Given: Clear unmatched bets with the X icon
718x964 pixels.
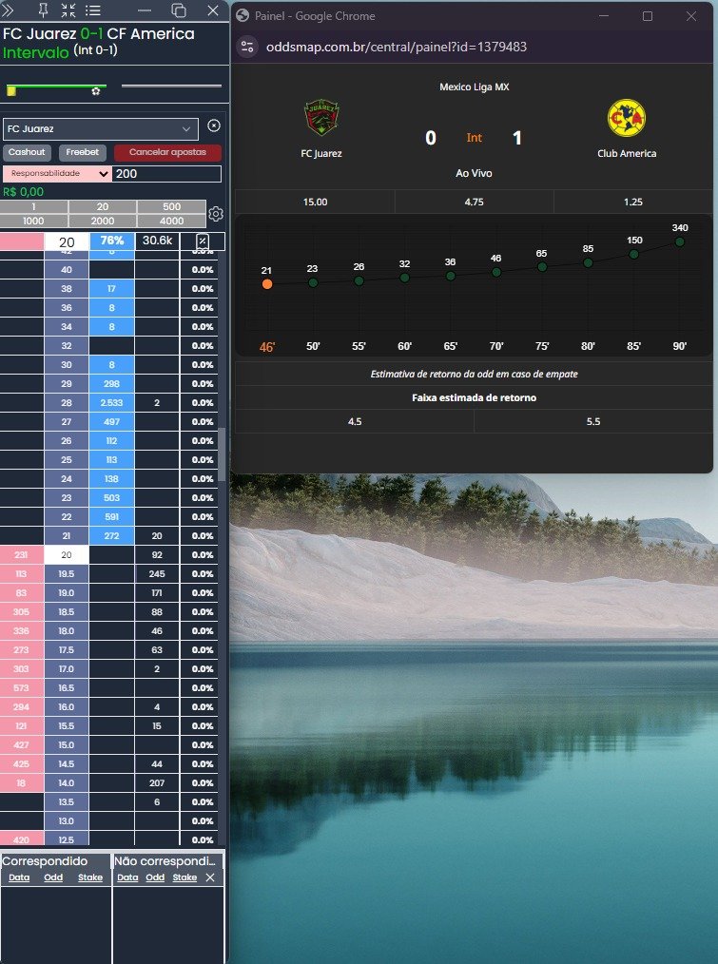Looking at the screenshot, I should point(210,877).
